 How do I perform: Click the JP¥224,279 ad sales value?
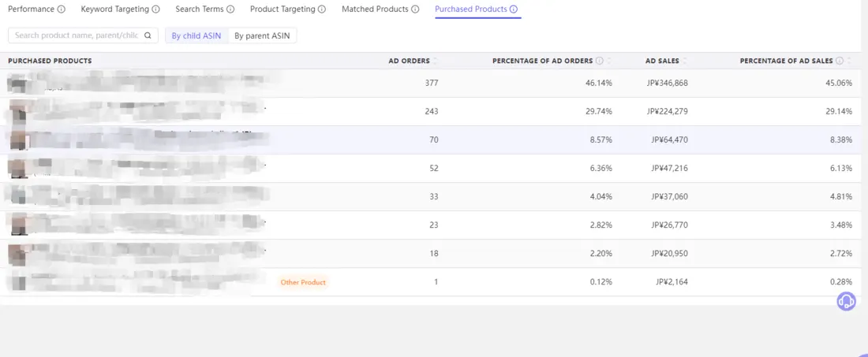pos(667,112)
